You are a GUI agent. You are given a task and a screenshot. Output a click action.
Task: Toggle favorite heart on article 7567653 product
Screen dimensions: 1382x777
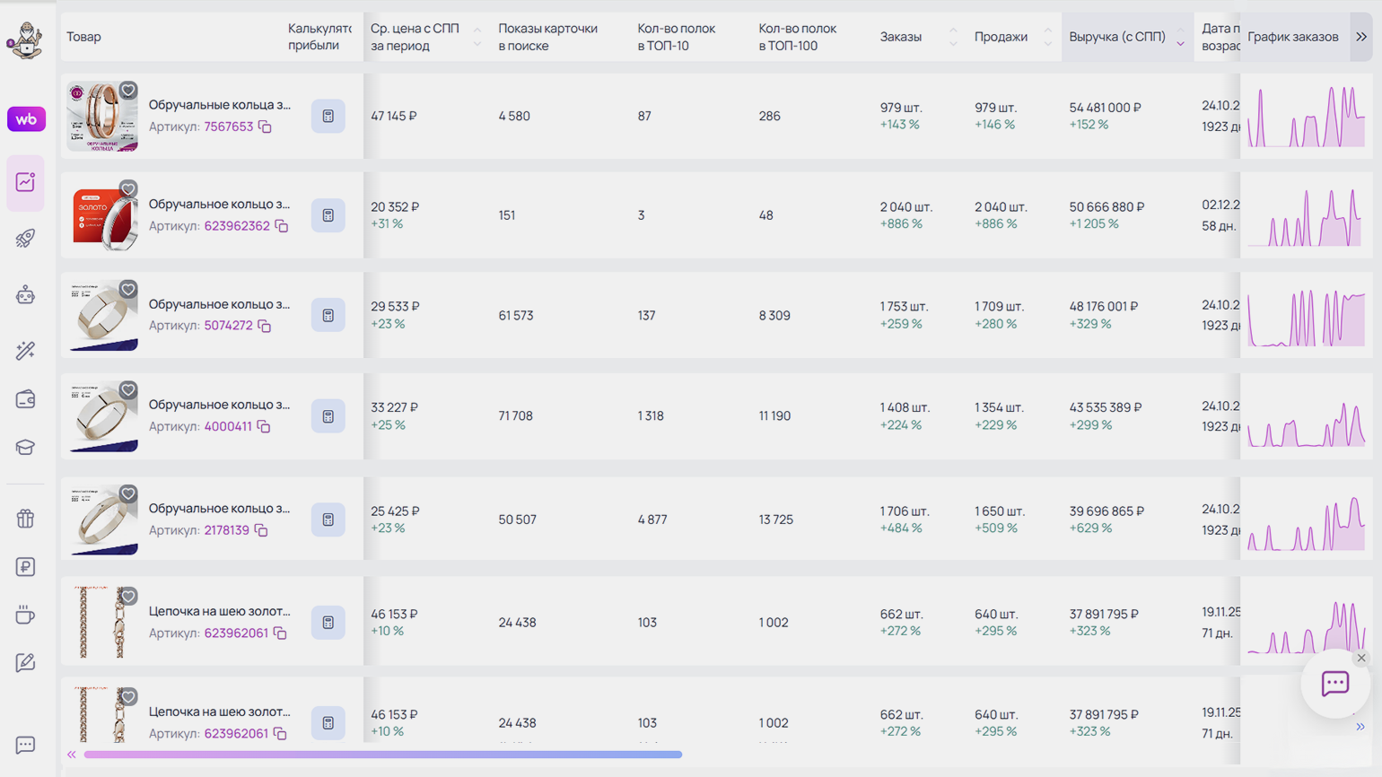point(128,90)
